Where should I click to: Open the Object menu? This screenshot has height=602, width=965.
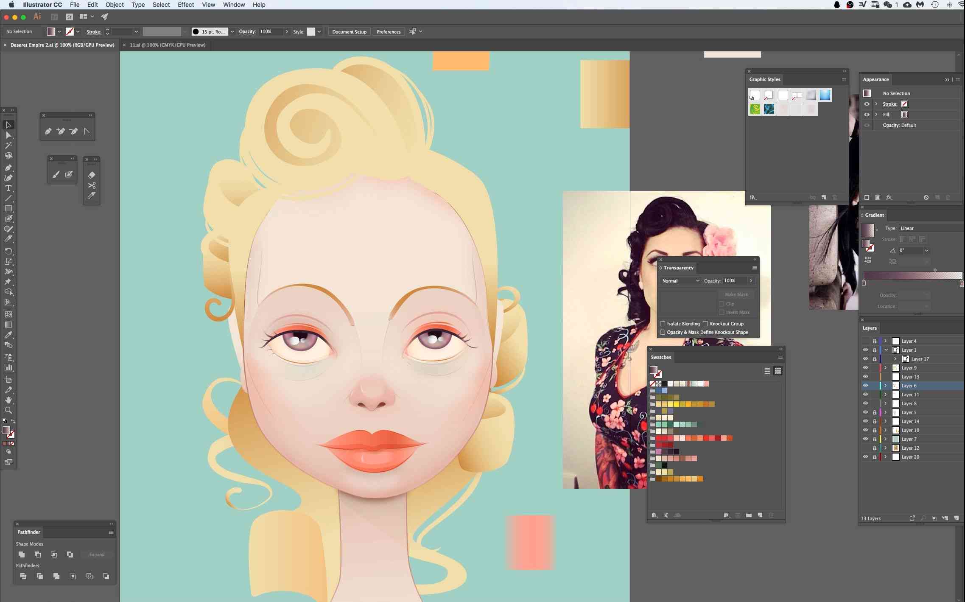click(115, 5)
